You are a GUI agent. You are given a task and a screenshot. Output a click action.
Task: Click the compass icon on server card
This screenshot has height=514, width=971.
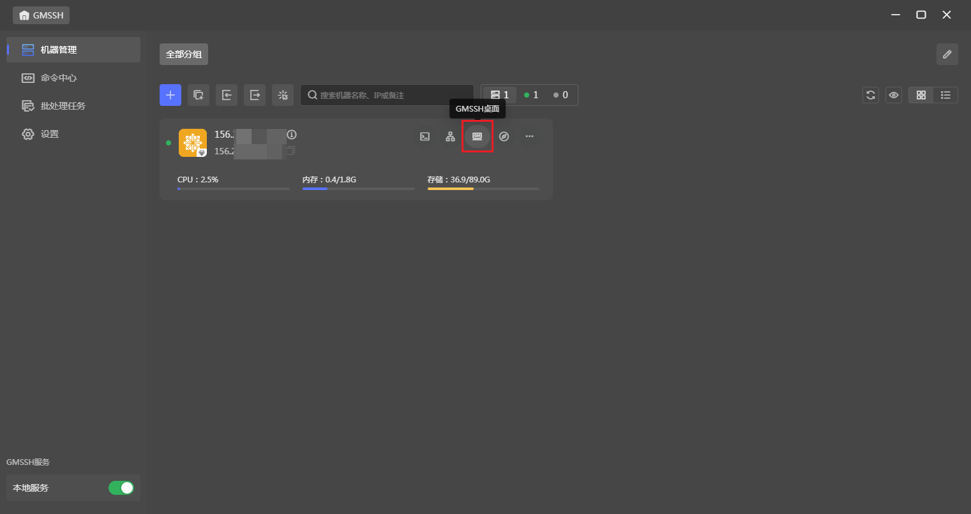[x=504, y=136]
